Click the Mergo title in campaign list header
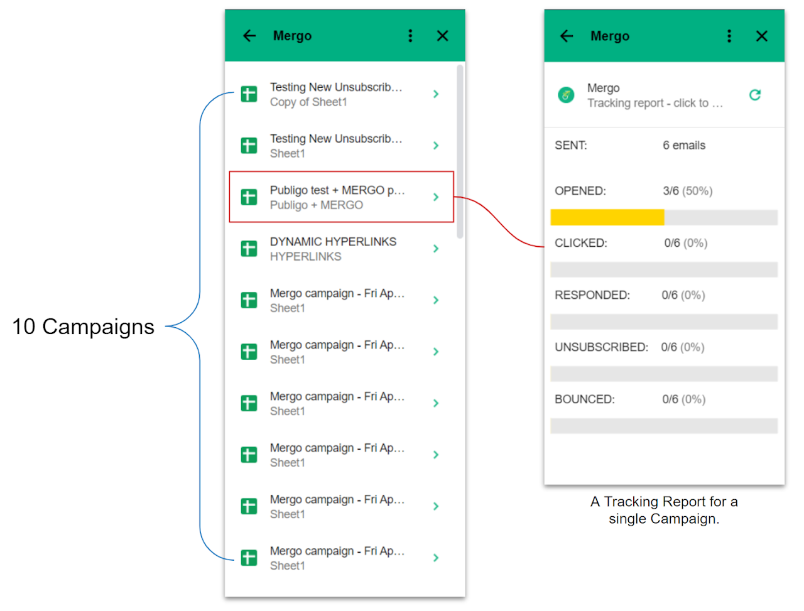804x611 pixels. (292, 36)
